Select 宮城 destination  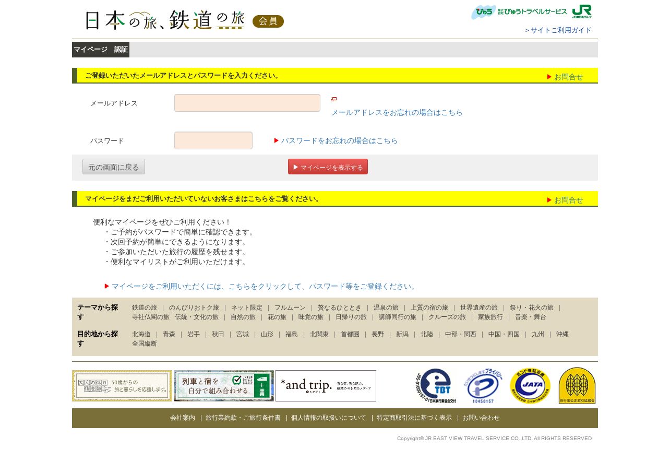point(243,334)
